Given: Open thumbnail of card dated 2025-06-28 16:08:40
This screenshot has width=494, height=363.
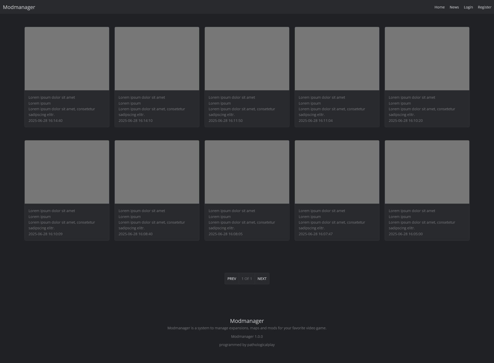Looking at the screenshot, I should point(157,172).
